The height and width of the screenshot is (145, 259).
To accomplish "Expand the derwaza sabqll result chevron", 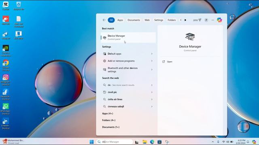I will 152,106.
